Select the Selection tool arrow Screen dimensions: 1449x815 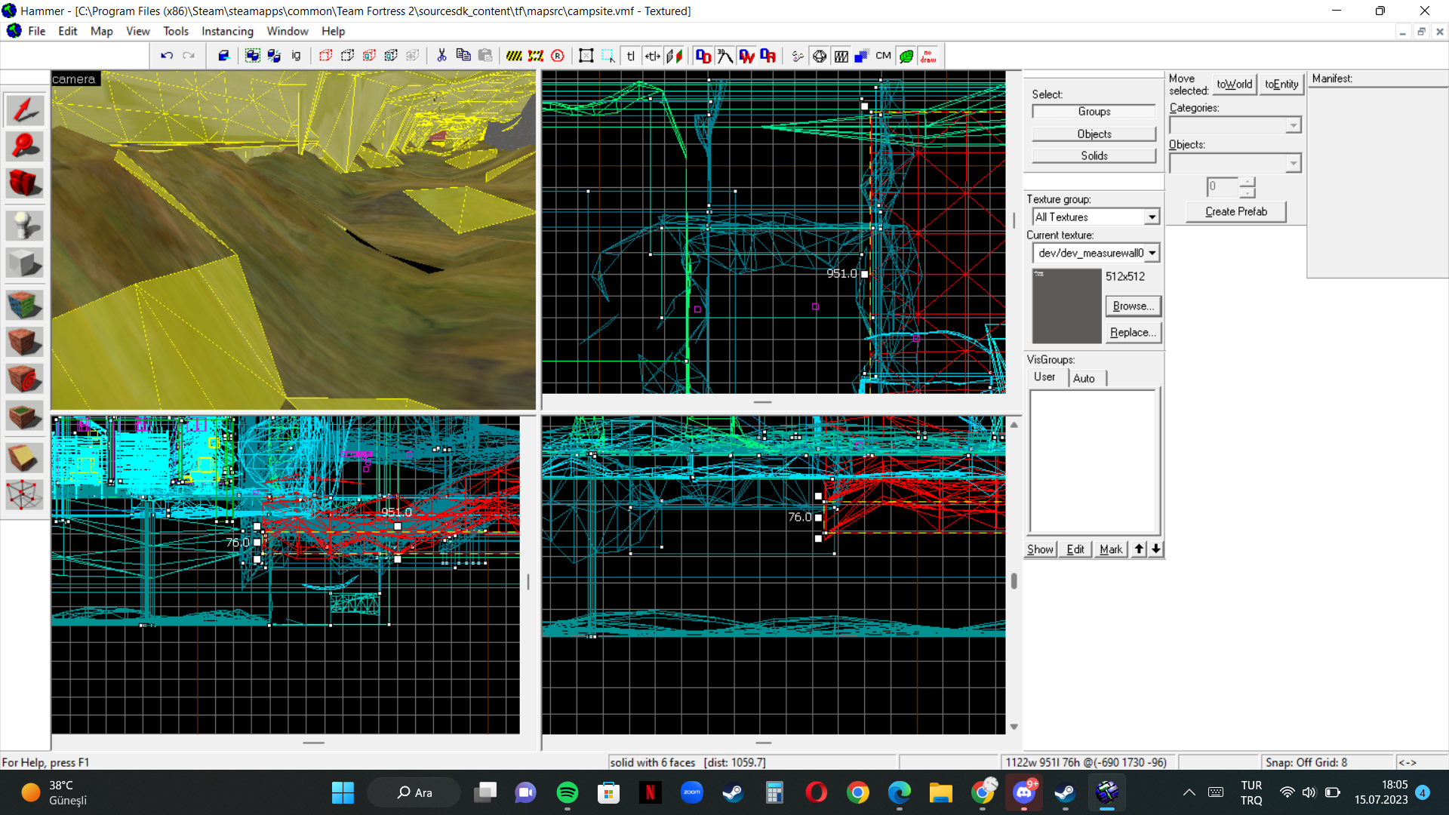[x=25, y=110]
